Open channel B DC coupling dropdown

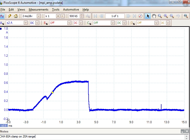(81, 23)
